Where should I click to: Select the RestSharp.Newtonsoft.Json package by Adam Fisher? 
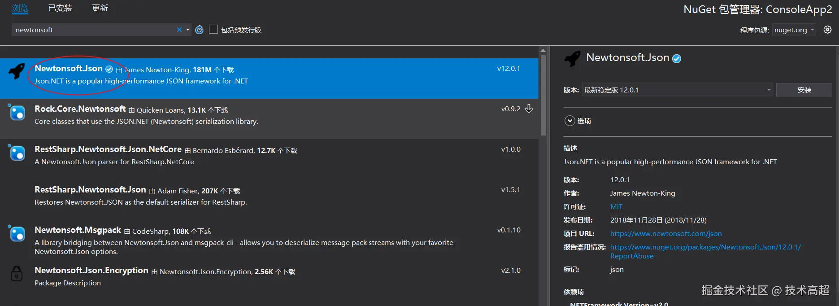[269, 200]
